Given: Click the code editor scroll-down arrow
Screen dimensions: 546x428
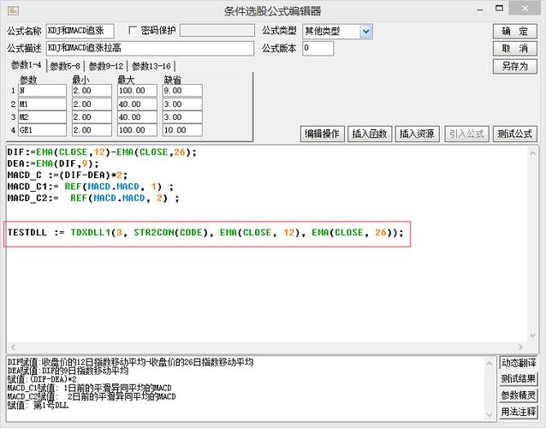Looking at the screenshot, I should (532, 335).
